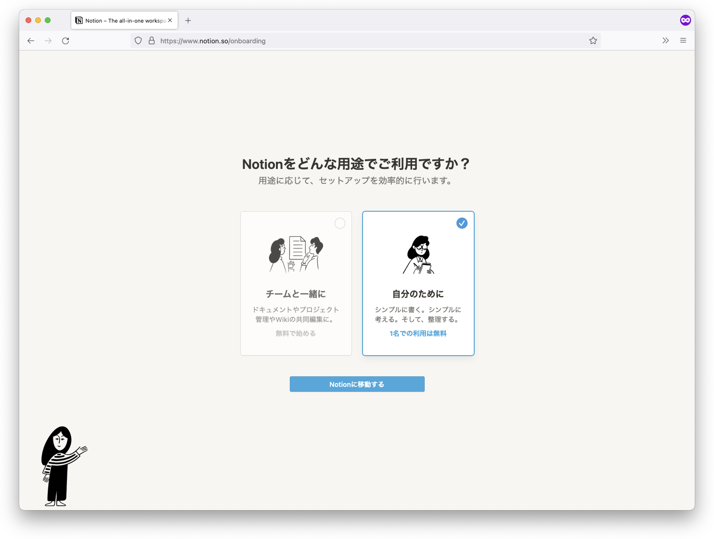Open a new browser tab
The image size is (714, 539).
pos(188,20)
